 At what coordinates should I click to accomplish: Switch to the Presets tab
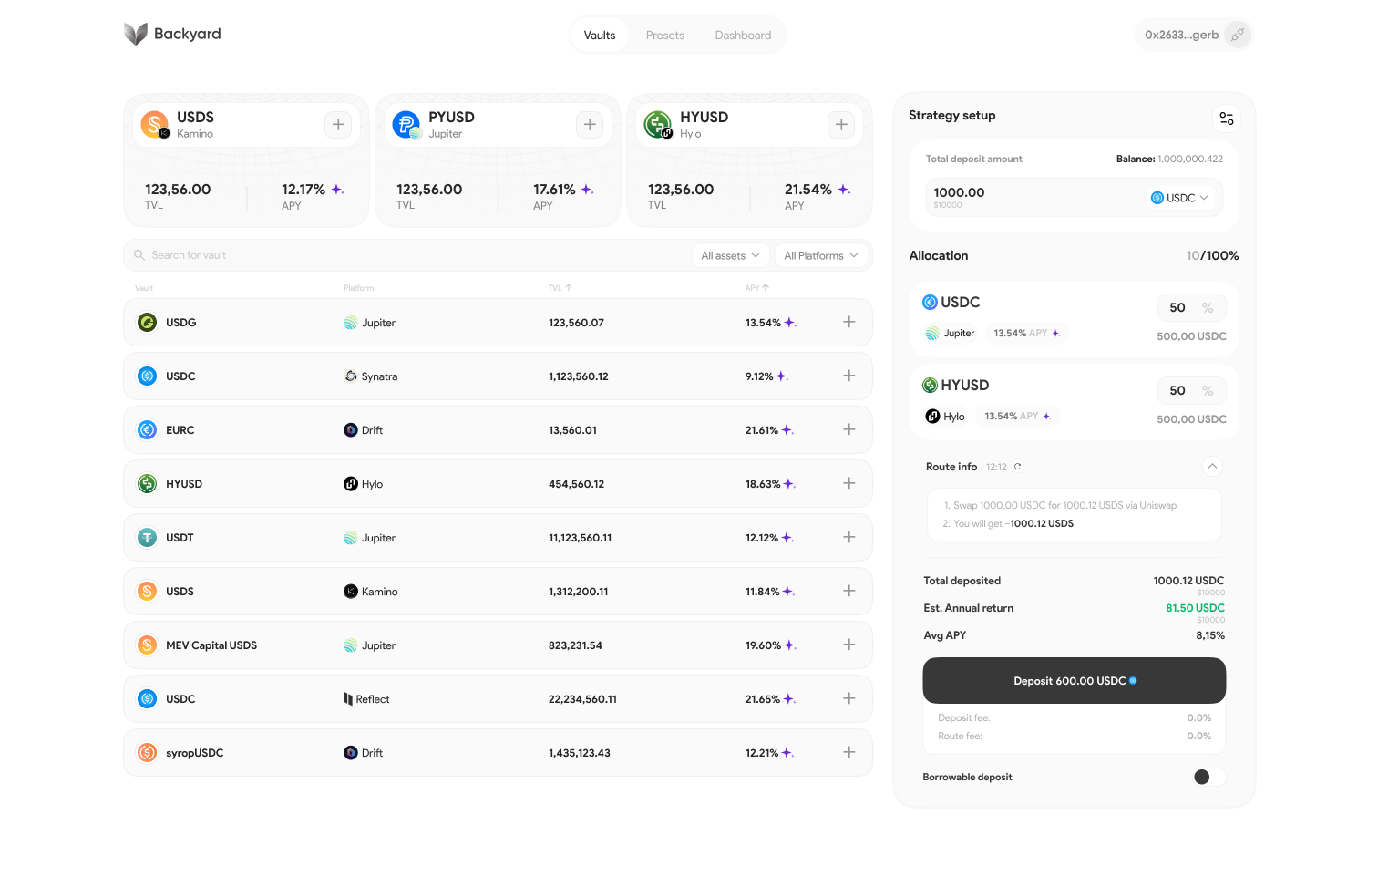[665, 36]
